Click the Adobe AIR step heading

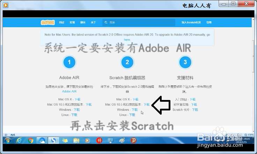point(69,77)
